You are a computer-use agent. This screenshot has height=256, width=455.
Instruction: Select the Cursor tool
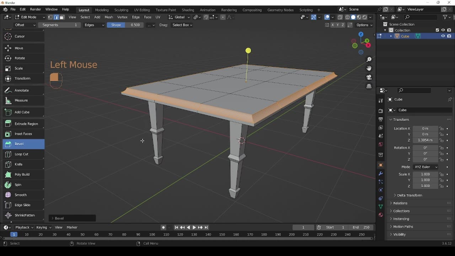pos(23,36)
